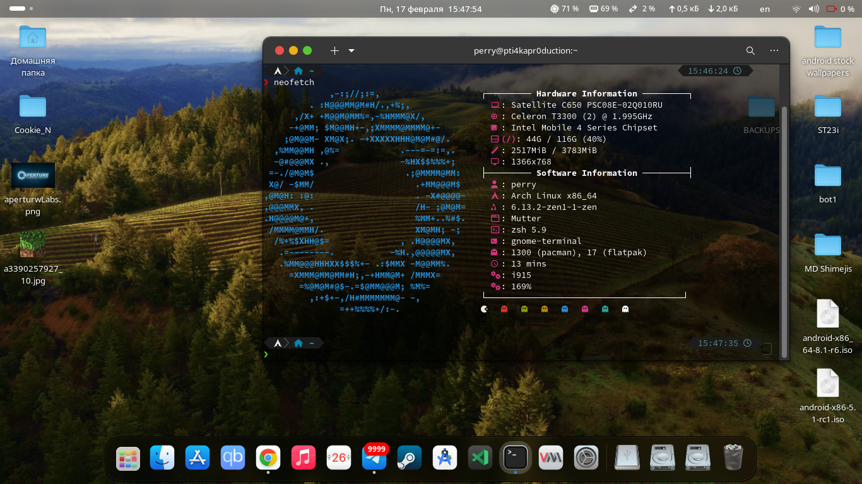Open the terminal search tool
862x484 pixels.
(750, 51)
